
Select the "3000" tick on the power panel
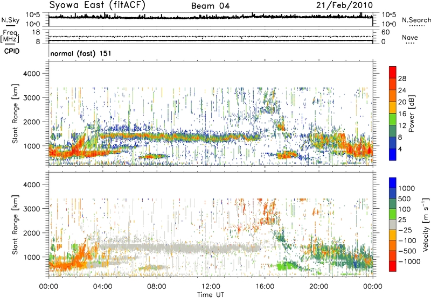31,98
